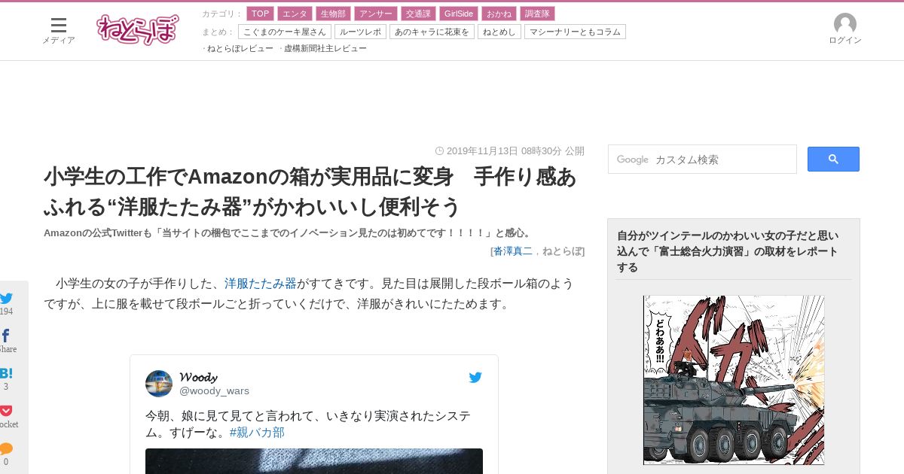Open sidebar 富士総合火力演習 article headline
Image resolution: width=904 pixels, height=474 pixels.
[728, 251]
